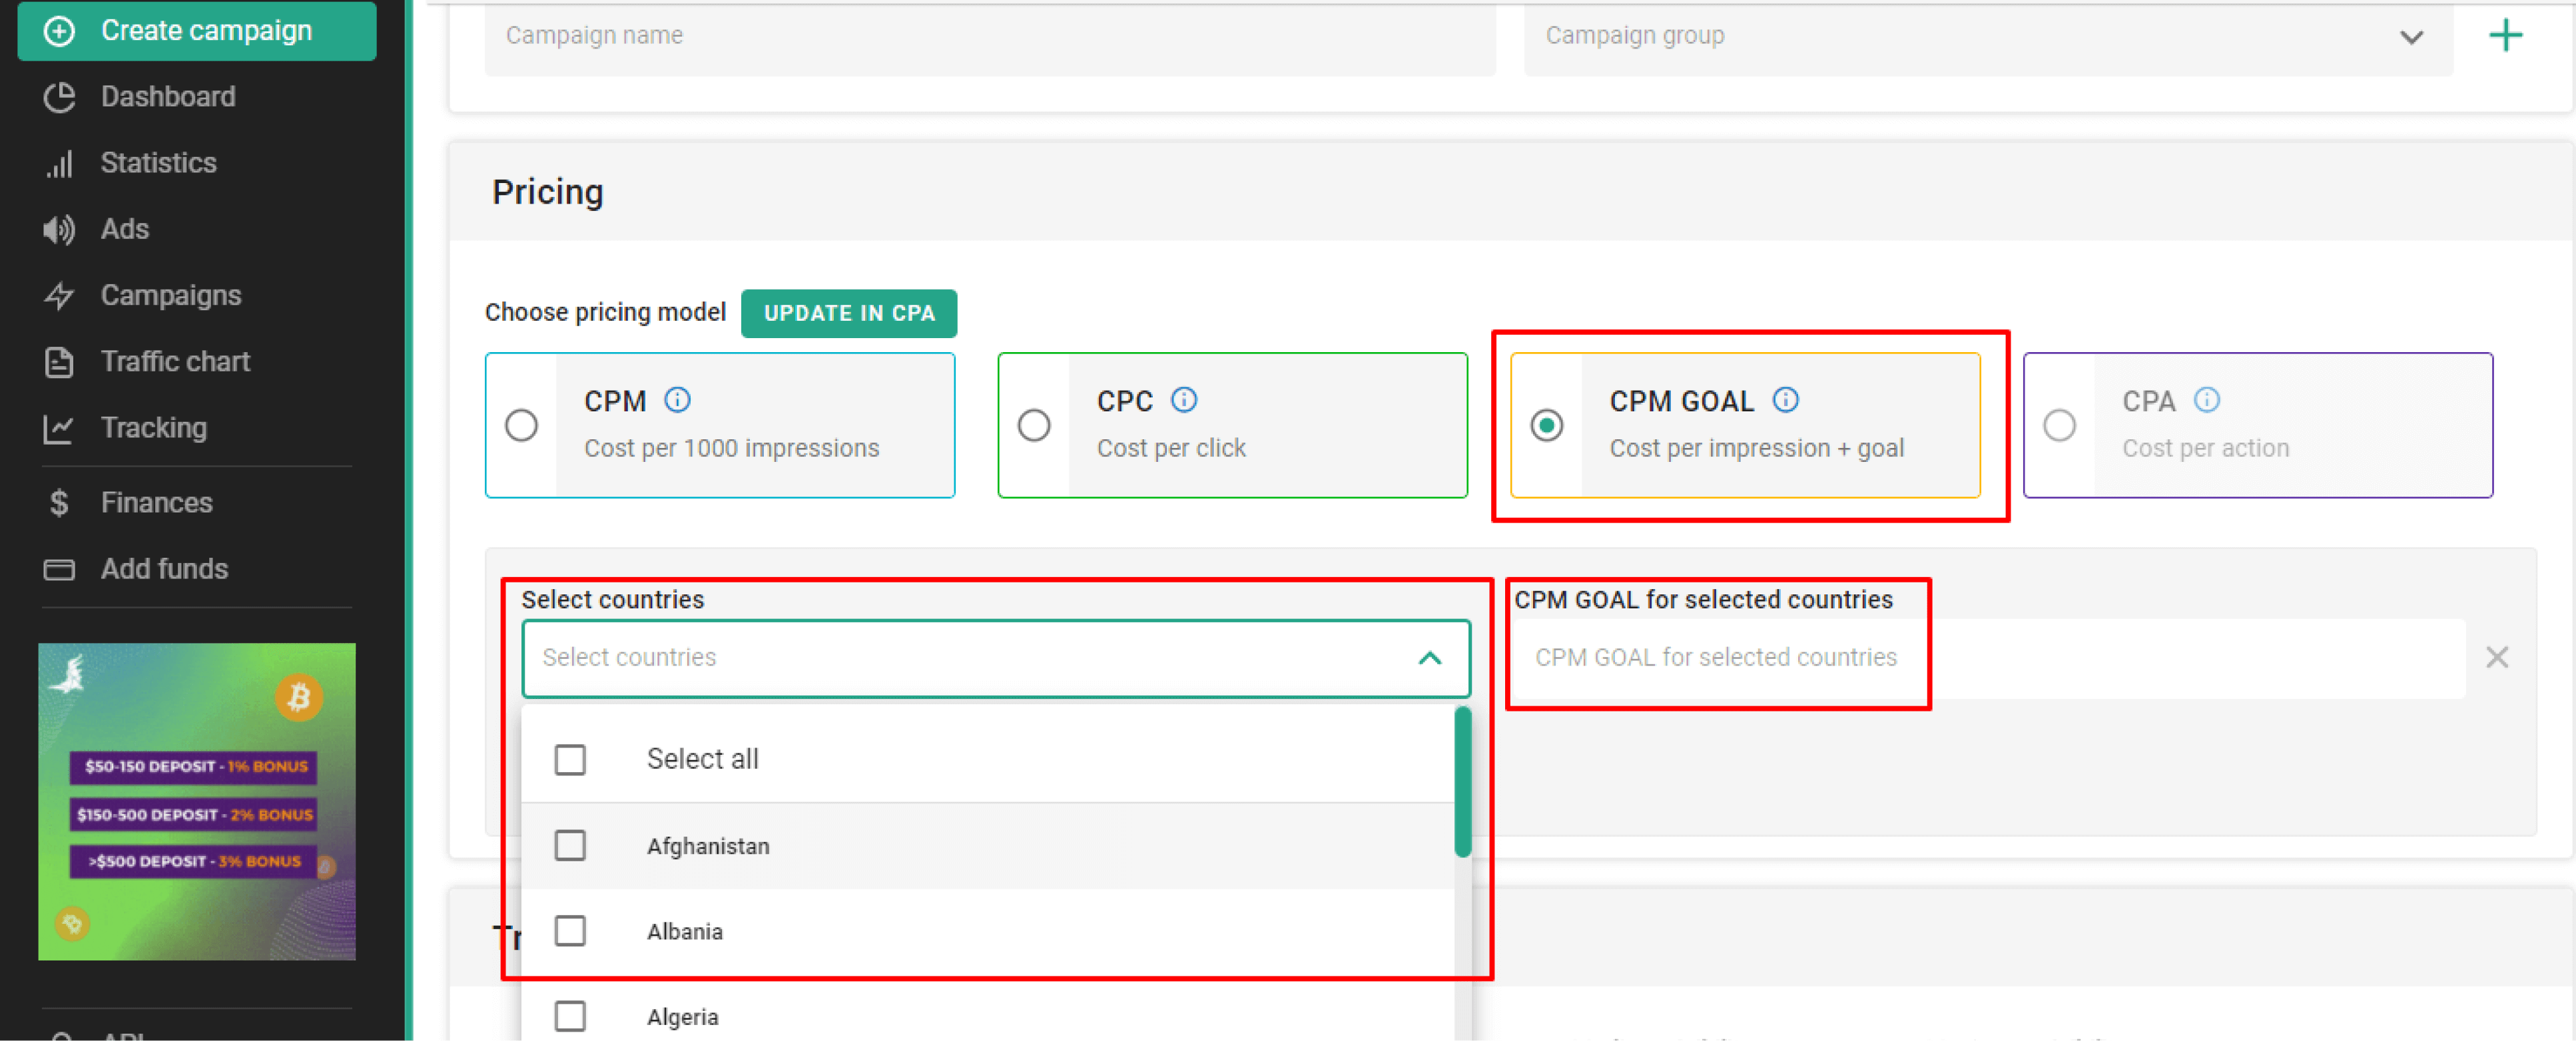
Task: Collapse the Select countries dropdown
Action: click(1430, 658)
